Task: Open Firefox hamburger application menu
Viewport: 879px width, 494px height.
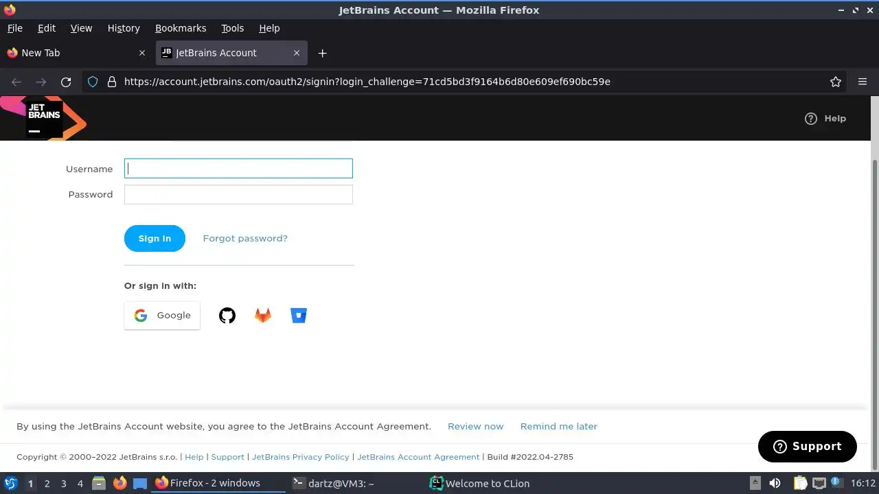Action: (x=863, y=82)
